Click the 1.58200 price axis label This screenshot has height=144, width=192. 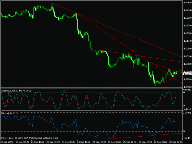point(188,80)
